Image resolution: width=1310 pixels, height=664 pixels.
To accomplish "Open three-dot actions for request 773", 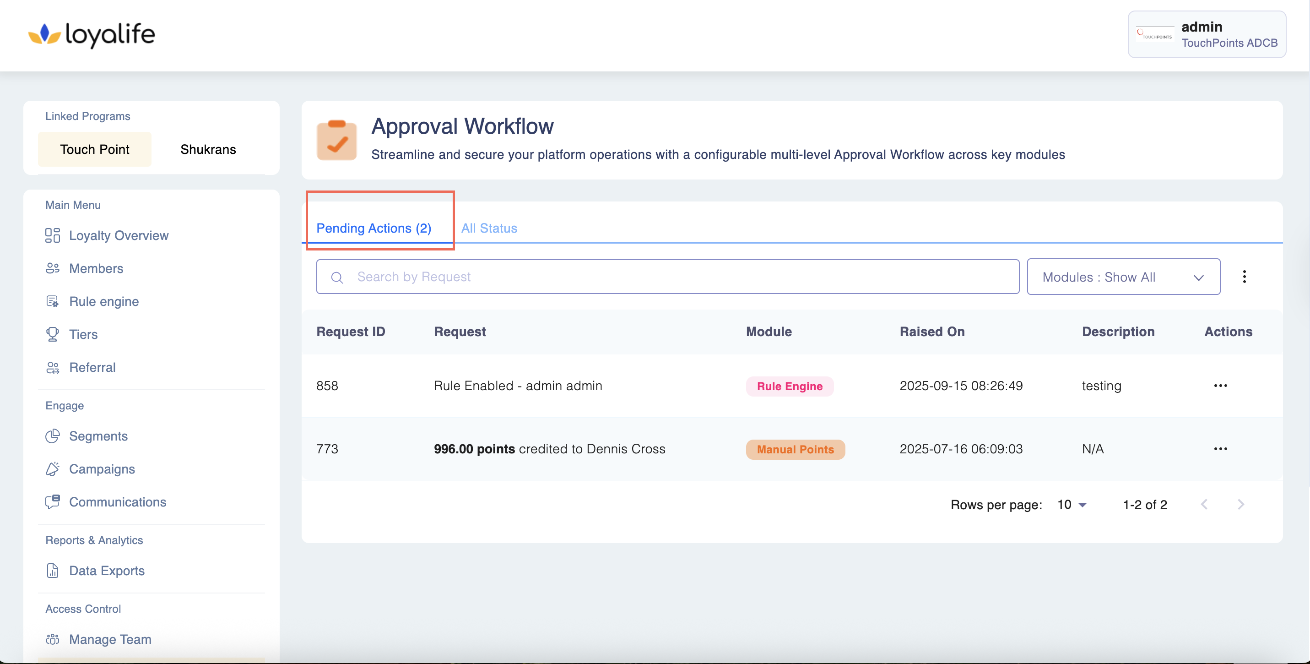I will click(1220, 449).
